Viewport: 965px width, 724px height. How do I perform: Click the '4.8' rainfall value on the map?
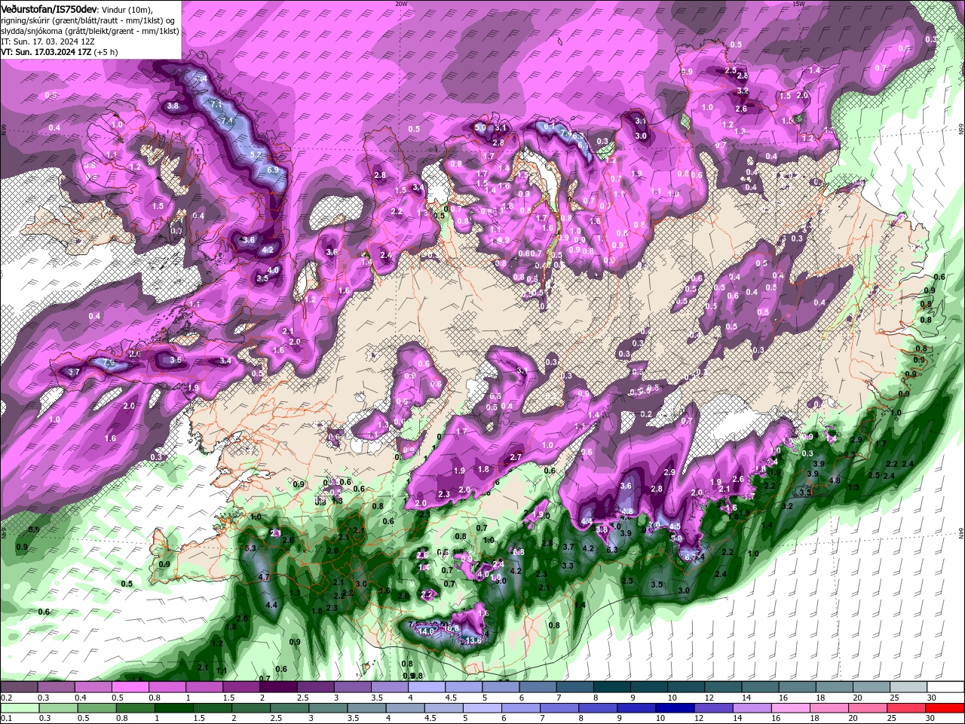coord(835,480)
